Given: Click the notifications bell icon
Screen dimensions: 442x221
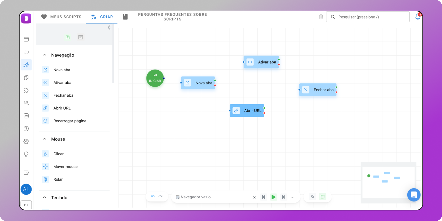Looking at the screenshot, I should (418, 17).
